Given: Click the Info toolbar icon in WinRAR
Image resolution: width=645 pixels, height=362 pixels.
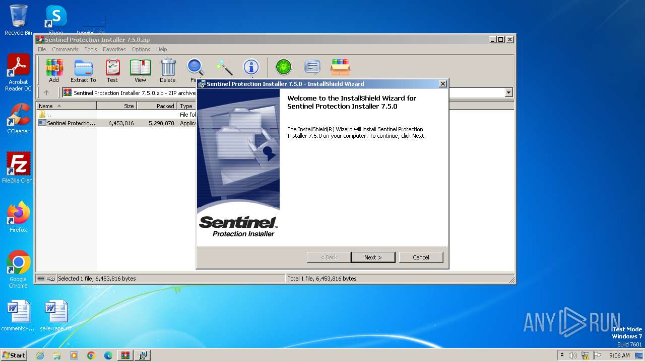Looking at the screenshot, I should click(251, 67).
